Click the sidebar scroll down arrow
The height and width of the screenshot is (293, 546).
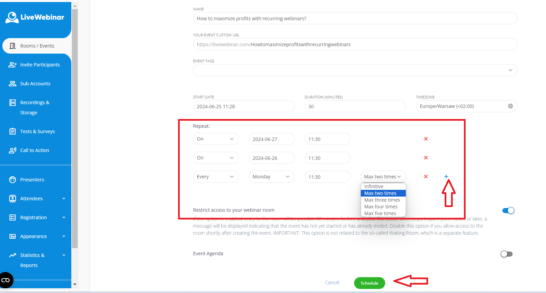[x=75, y=284]
